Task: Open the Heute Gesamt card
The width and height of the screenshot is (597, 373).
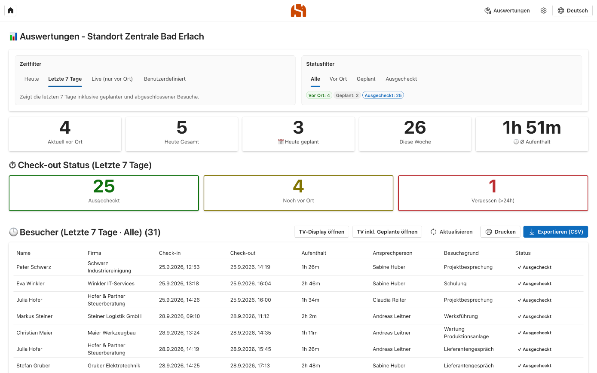Action: click(182, 134)
